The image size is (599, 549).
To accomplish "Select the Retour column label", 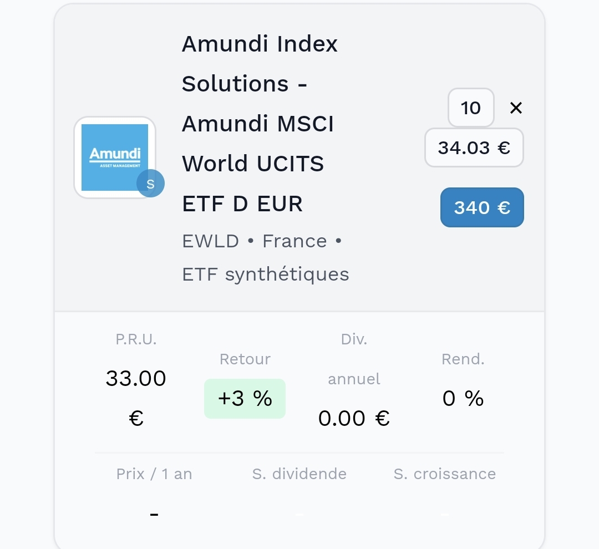I will pyautogui.click(x=245, y=359).
